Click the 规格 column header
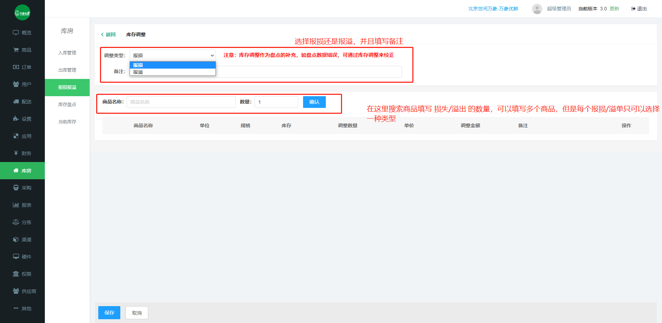Screen dimensions: 662x323 [x=245, y=125]
